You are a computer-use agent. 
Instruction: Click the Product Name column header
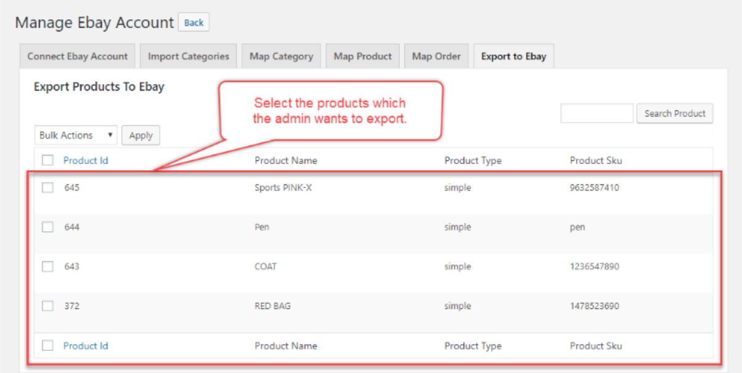(x=286, y=160)
